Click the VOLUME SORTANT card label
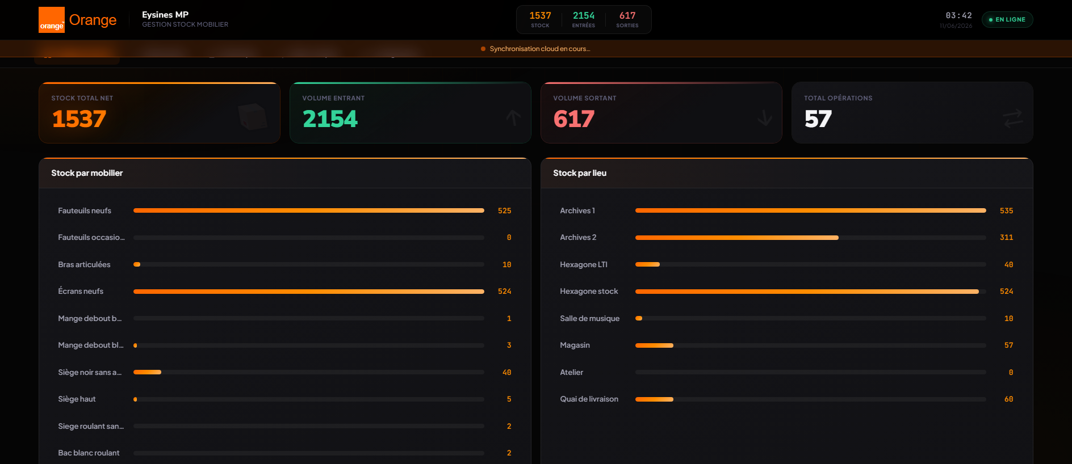This screenshot has width=1072, height=464. 585,98
